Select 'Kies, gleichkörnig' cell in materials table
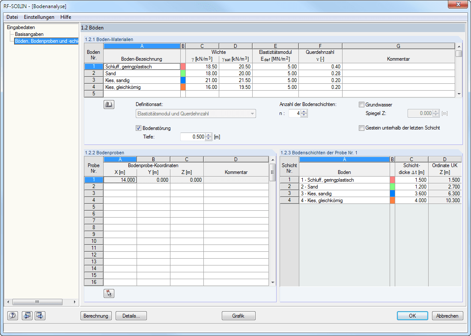Screen dimensions: 471x336 click(142, 87)
